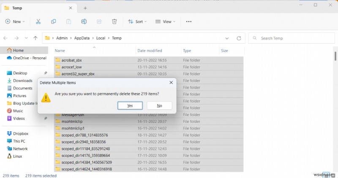This screenshot has width=338, height=178.
Task: Cancel deletion with No button
Action: point(160,106)
